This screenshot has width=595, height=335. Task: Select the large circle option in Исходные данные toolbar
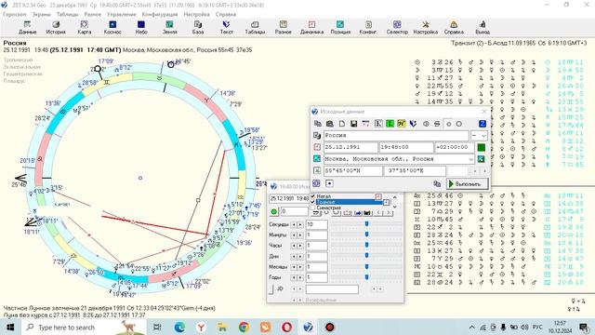tap(459, 124)
